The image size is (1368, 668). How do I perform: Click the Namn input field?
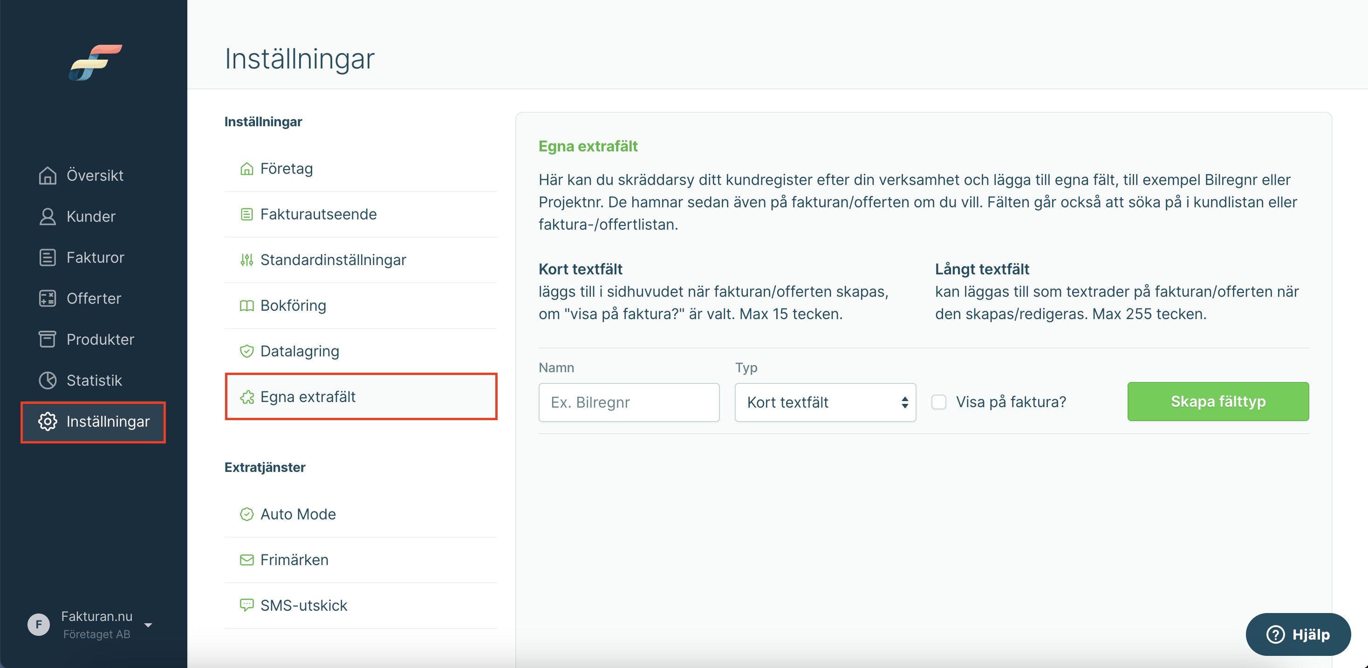coord(629,402)
